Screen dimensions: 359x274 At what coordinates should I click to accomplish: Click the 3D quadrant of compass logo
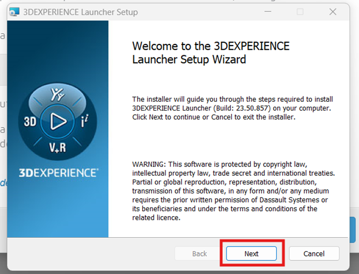[x=30, y=121]
